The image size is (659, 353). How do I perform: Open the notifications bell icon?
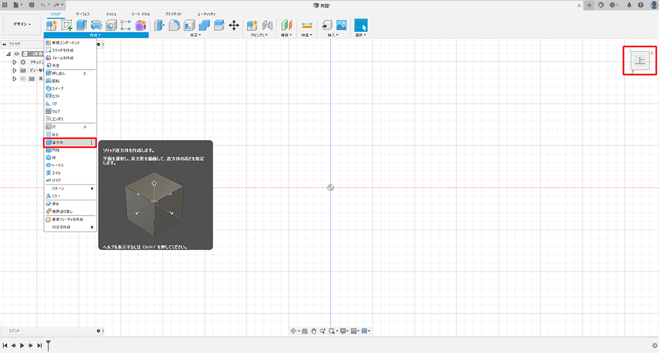pos(629,5)
